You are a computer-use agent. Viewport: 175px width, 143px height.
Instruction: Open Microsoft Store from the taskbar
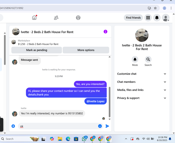pos(76,139)
